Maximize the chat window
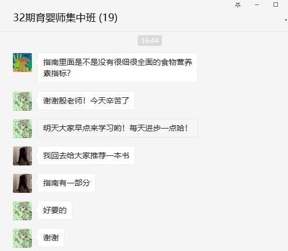The image size is (288, 251). (x=276, y=4)
